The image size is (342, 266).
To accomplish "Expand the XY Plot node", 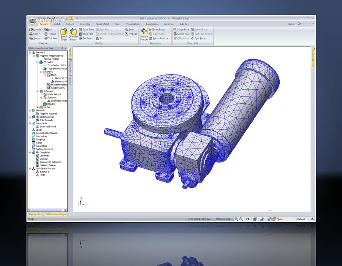I will coord(38,107).
